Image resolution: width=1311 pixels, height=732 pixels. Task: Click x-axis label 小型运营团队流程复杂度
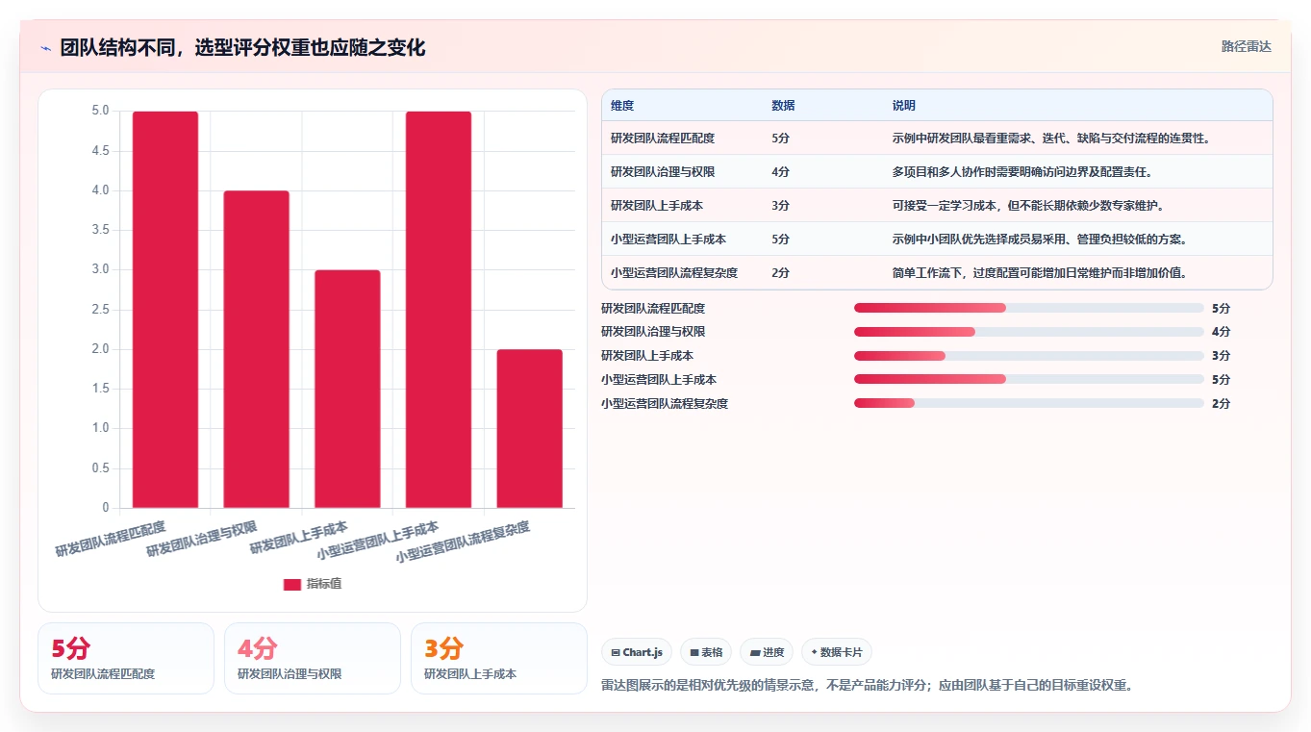pos(463,543)
